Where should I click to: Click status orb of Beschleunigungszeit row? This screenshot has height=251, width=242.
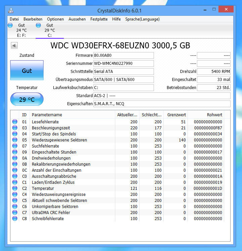[x=15, y=128]
